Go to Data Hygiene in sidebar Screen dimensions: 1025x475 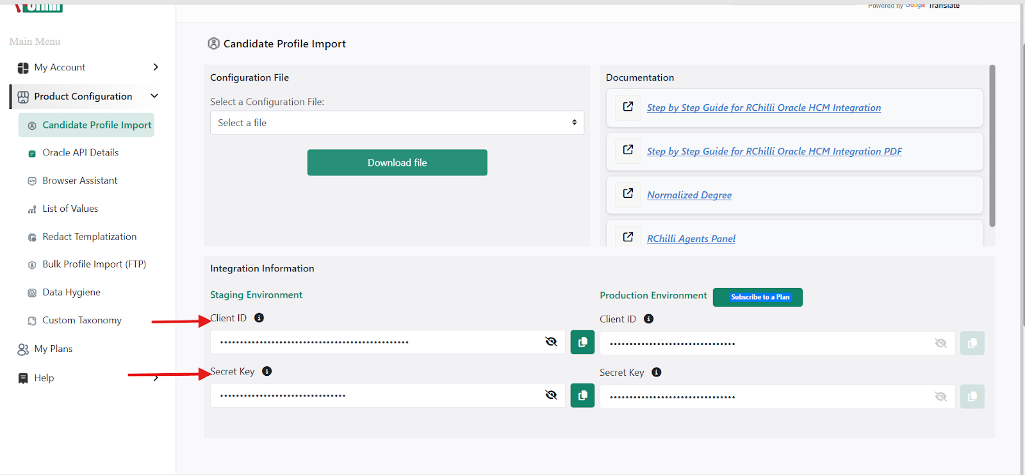point(71,293)
